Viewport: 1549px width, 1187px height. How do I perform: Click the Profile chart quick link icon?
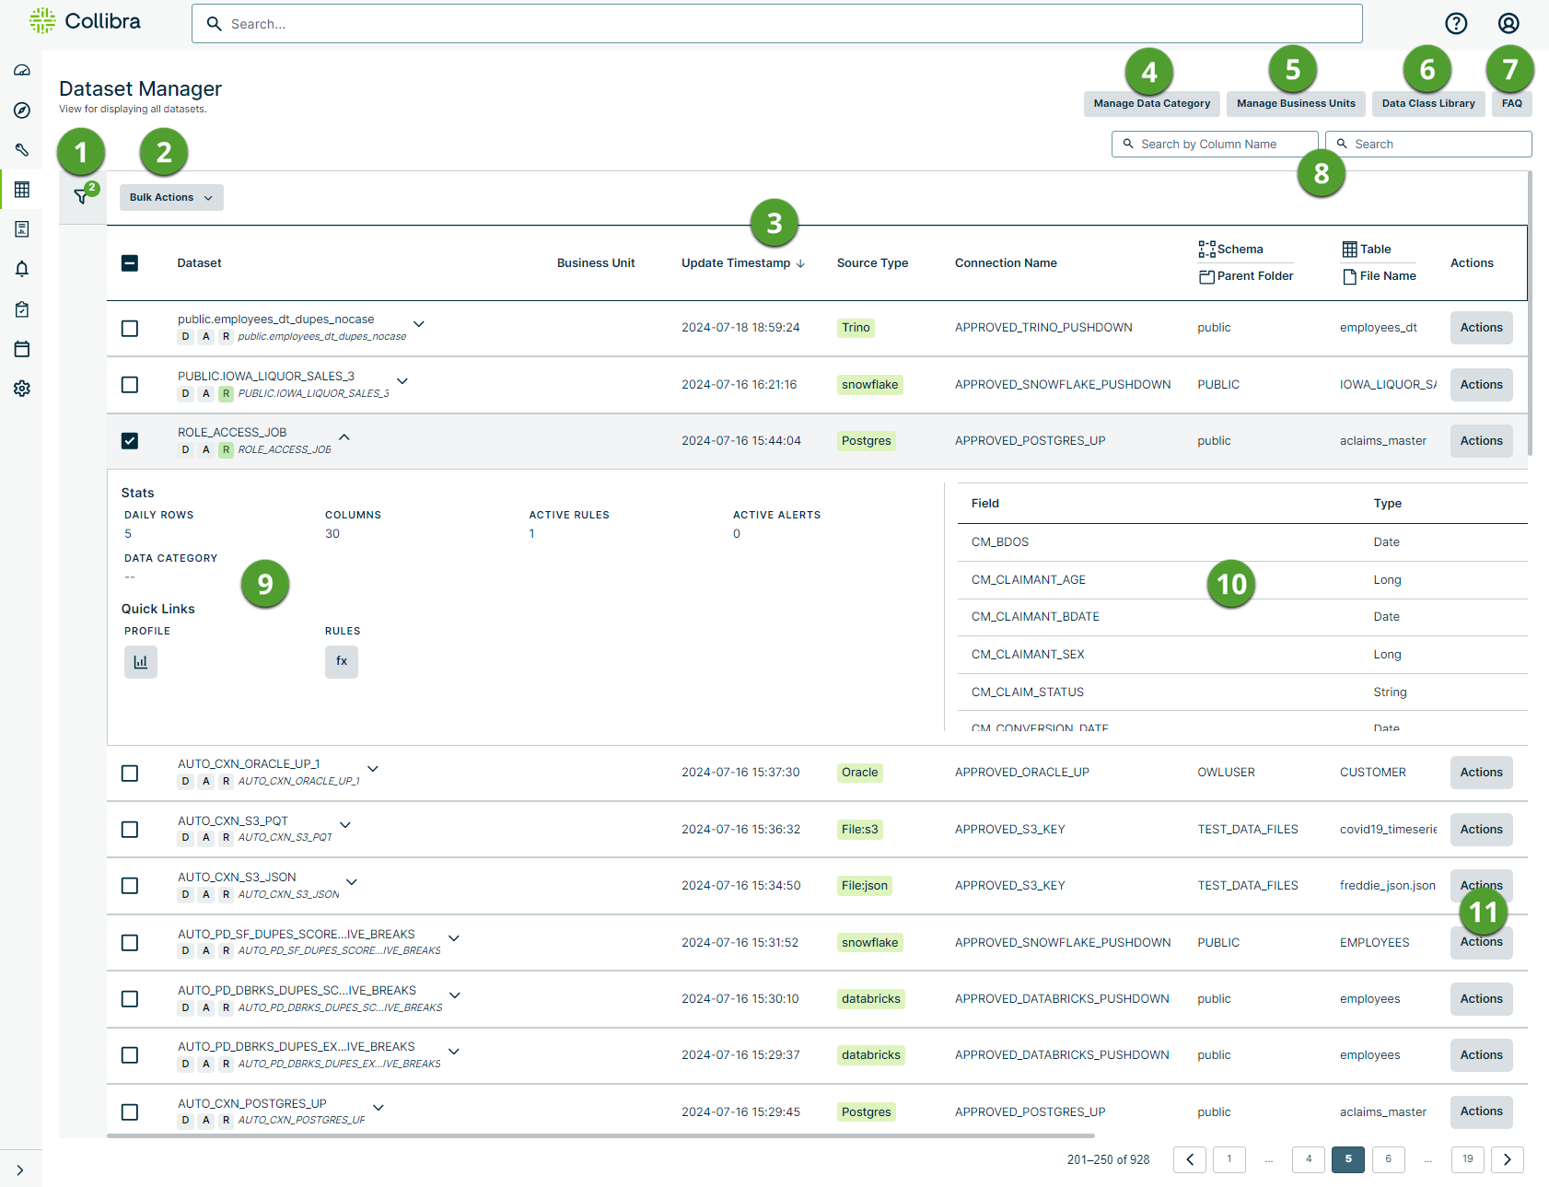(141, 661)
